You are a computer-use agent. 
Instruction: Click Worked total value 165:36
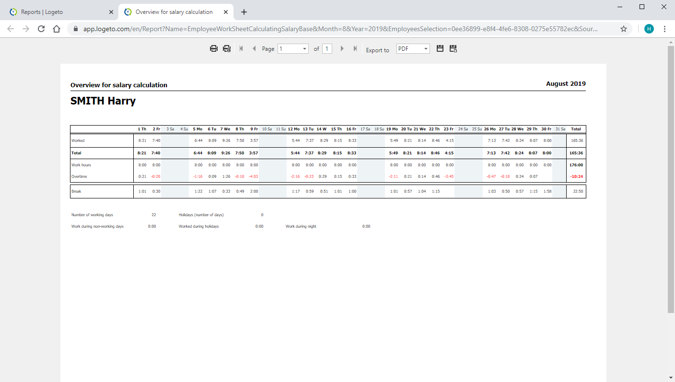click(577, 141)
